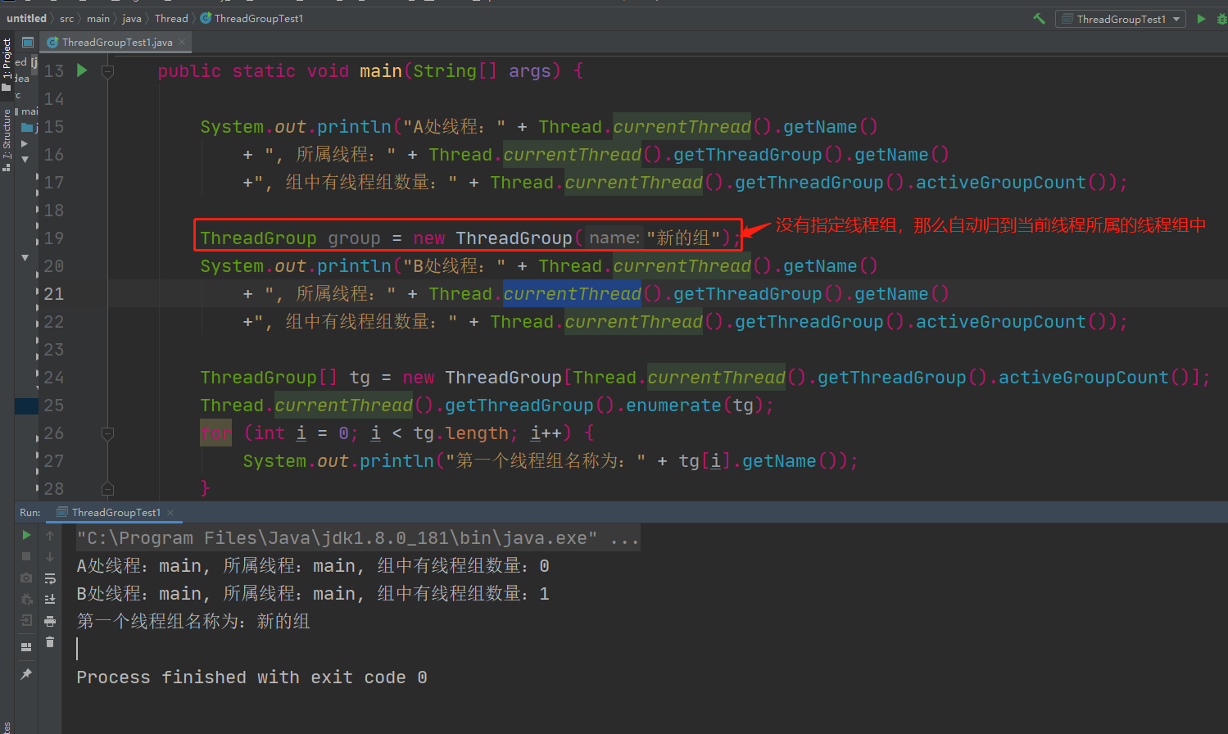Click the untitled breadcrumb in the navigation bar
Viewport: 1228px width, 734px height.
tap(26, 18)
